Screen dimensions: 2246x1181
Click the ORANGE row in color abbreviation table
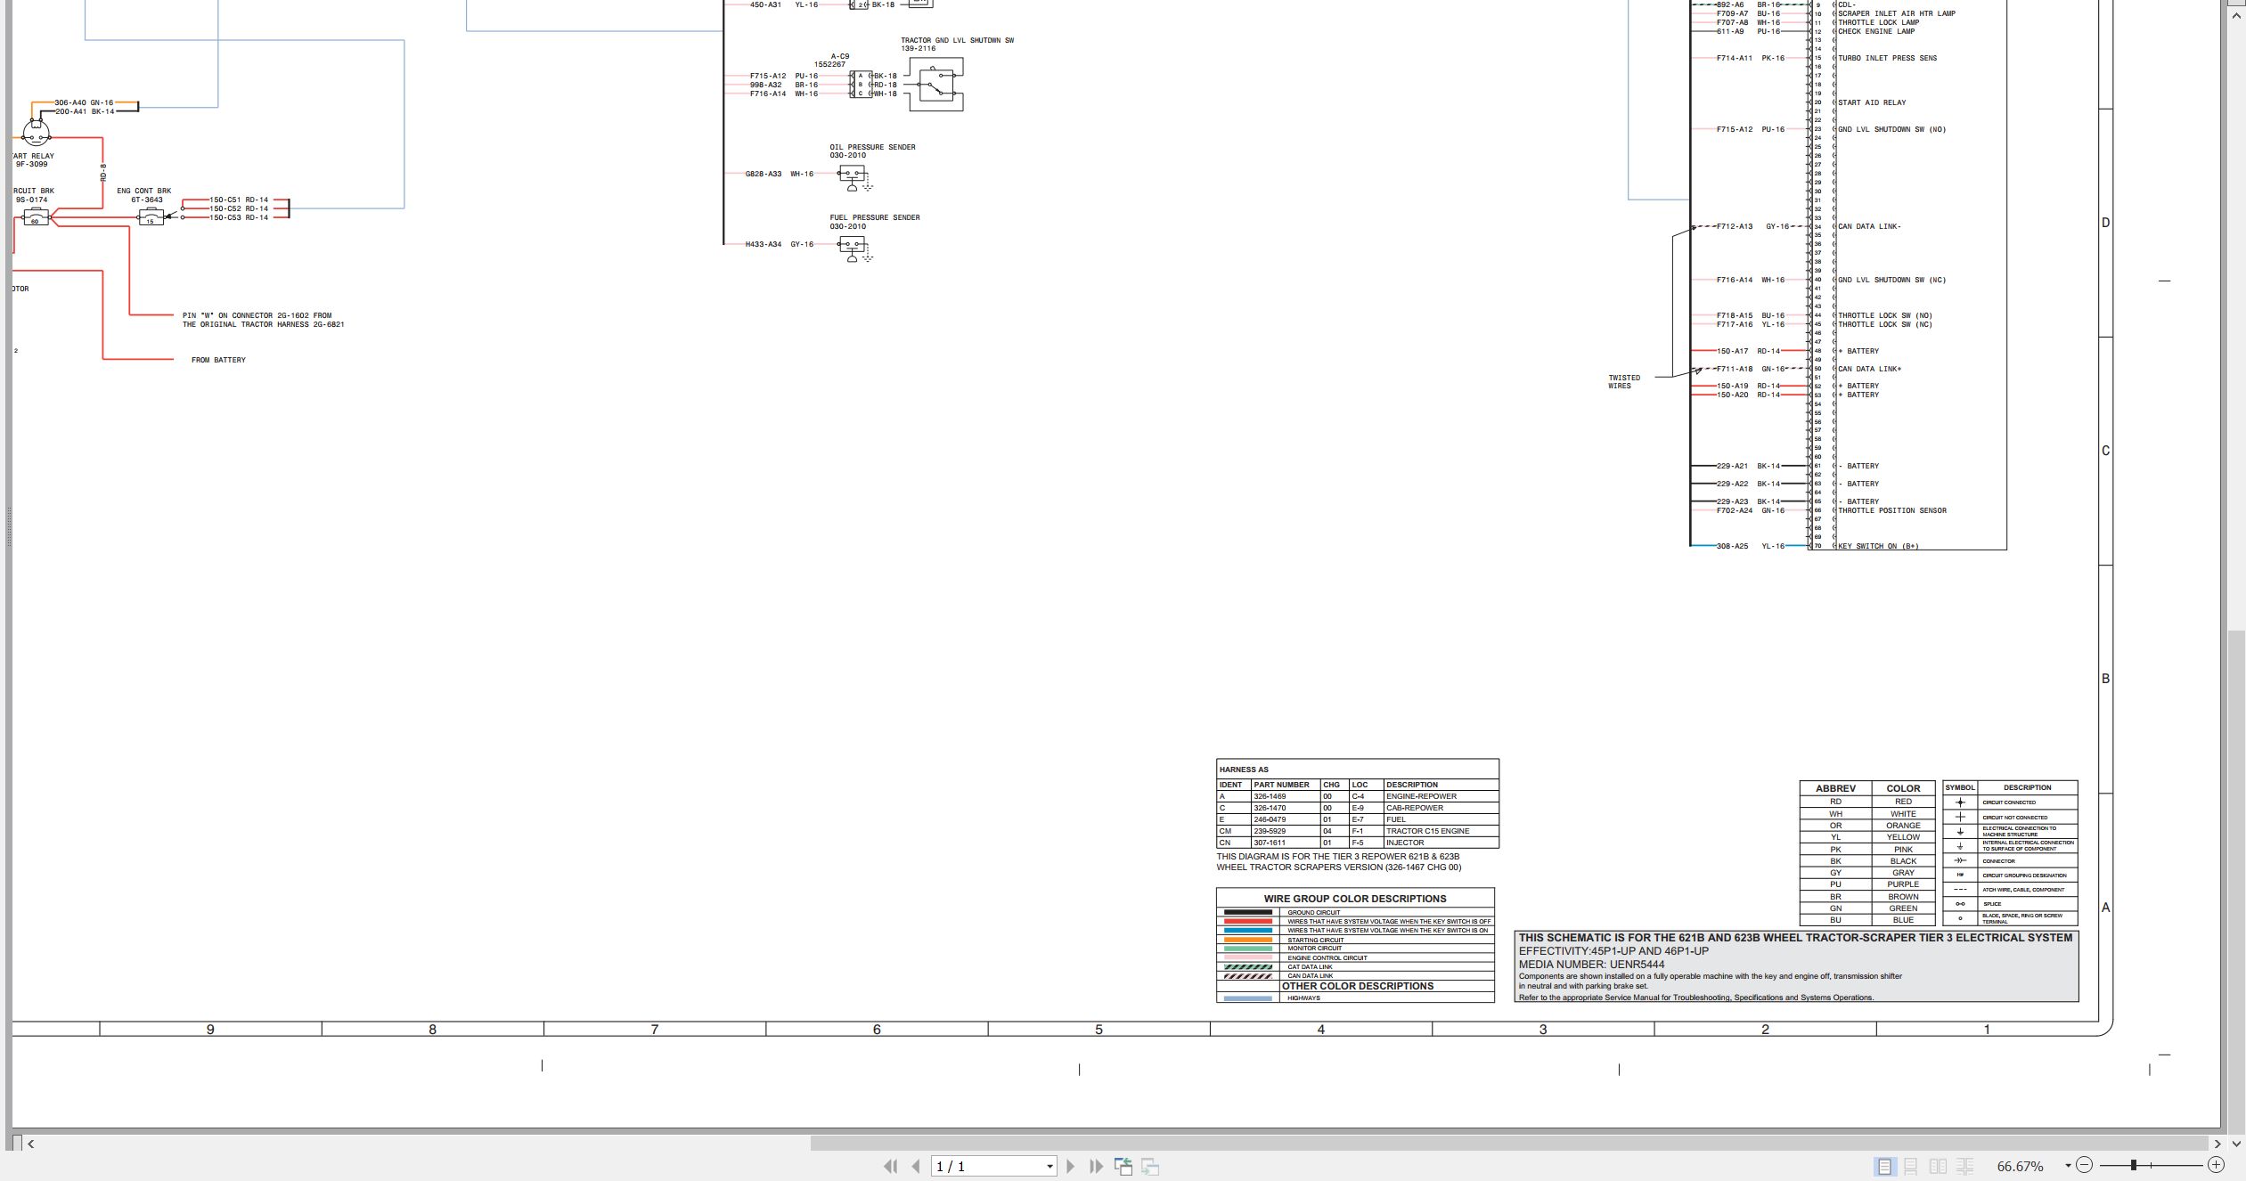[1867, 826]
